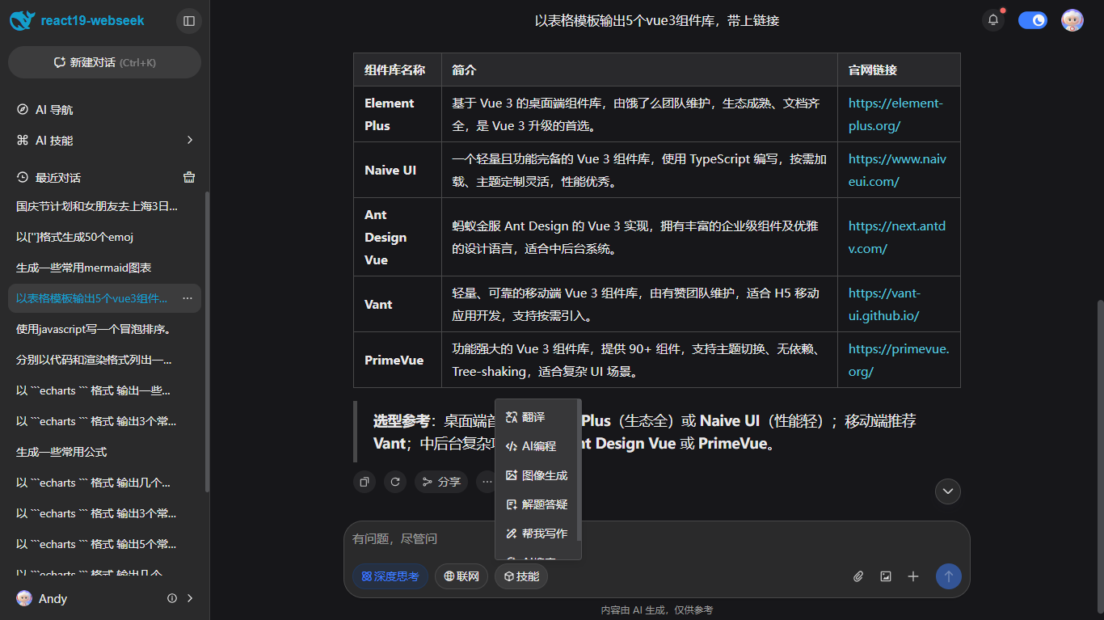1104x620 pixels.
Task: Click the react19-webseek title text
Action: (x=93, y=20)
